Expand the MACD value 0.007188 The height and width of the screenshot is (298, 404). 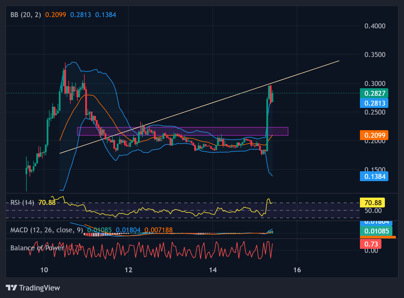[x=159, y=230]
